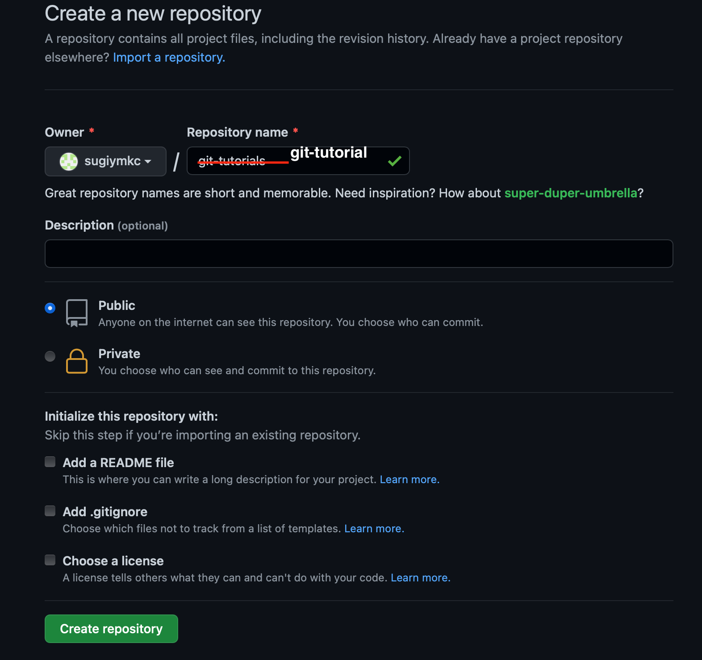Screen dimensions: 702x660
Task: Click the green checkmark in name field
Action: pos(394,161)
